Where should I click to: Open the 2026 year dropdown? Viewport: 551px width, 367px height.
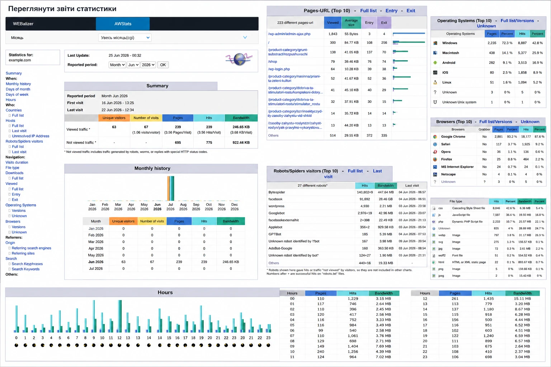pyautogui.click(x=148, y=65)
